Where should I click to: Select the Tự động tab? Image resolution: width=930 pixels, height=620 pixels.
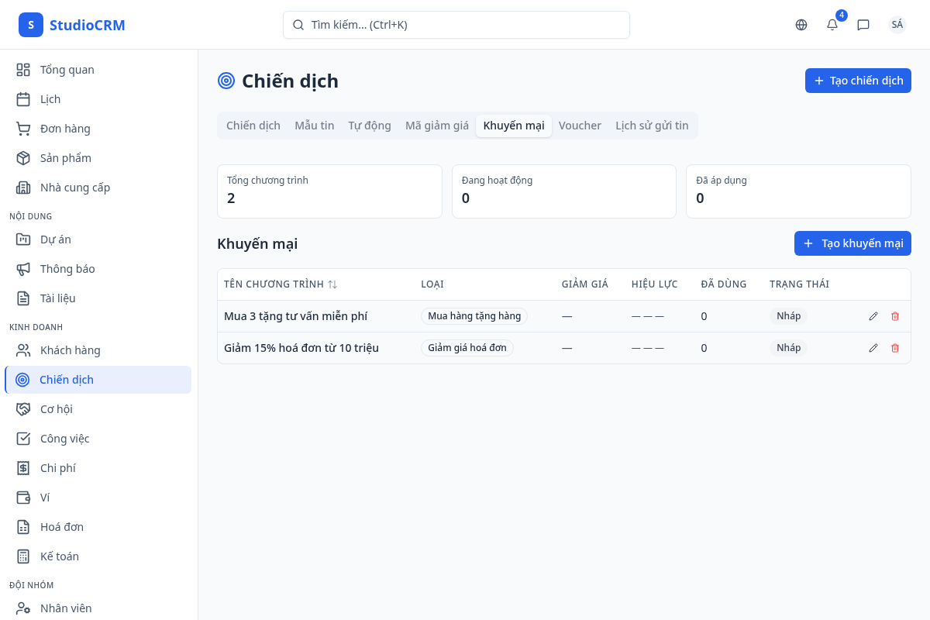[x=370, y=126]
